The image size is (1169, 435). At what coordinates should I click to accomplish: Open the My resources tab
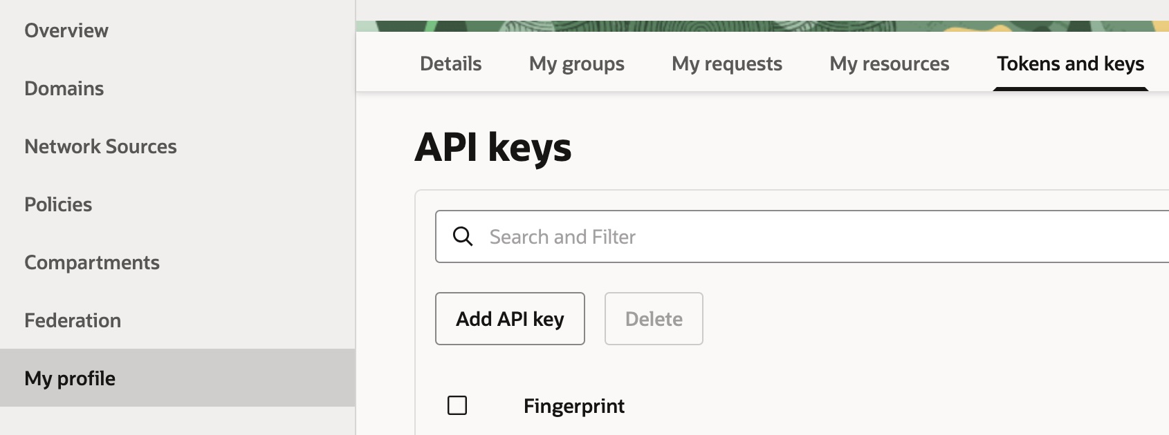[x=889, y=64]
